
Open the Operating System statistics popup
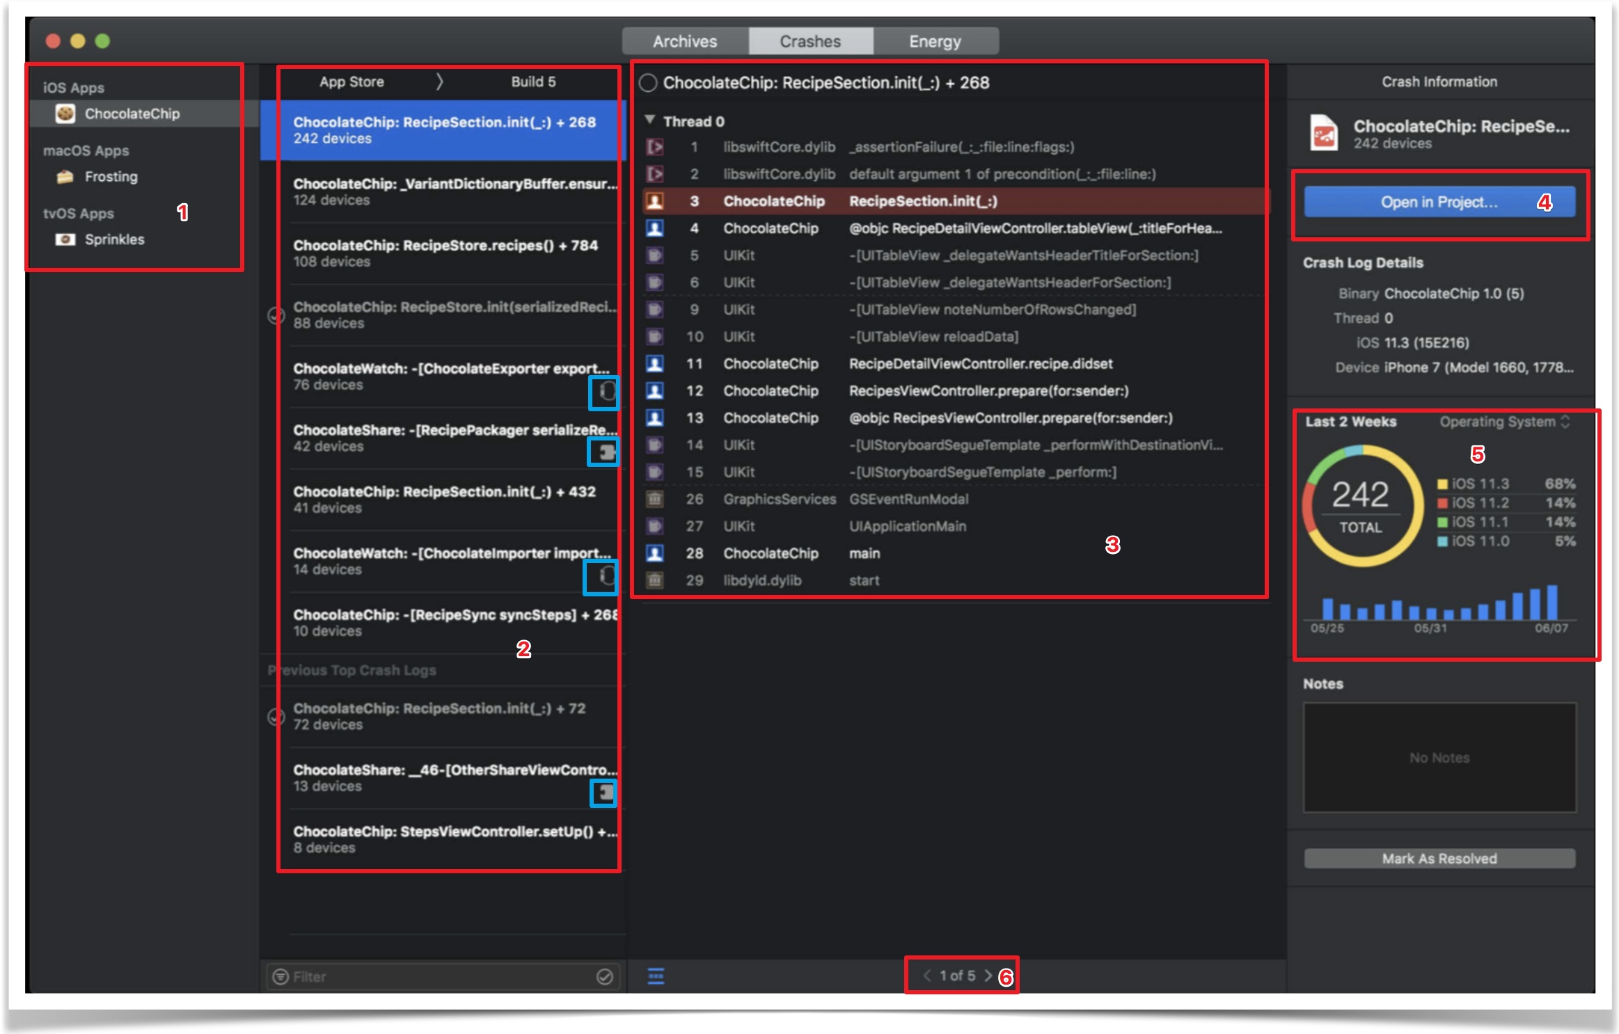1505,422
